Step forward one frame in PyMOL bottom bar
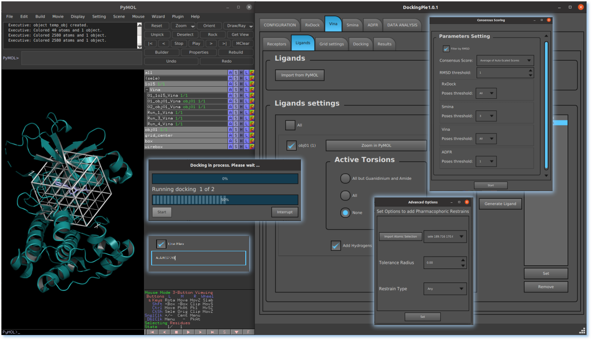Image resolution: width=592 pixels, height=340 pixels. point(200,332)
